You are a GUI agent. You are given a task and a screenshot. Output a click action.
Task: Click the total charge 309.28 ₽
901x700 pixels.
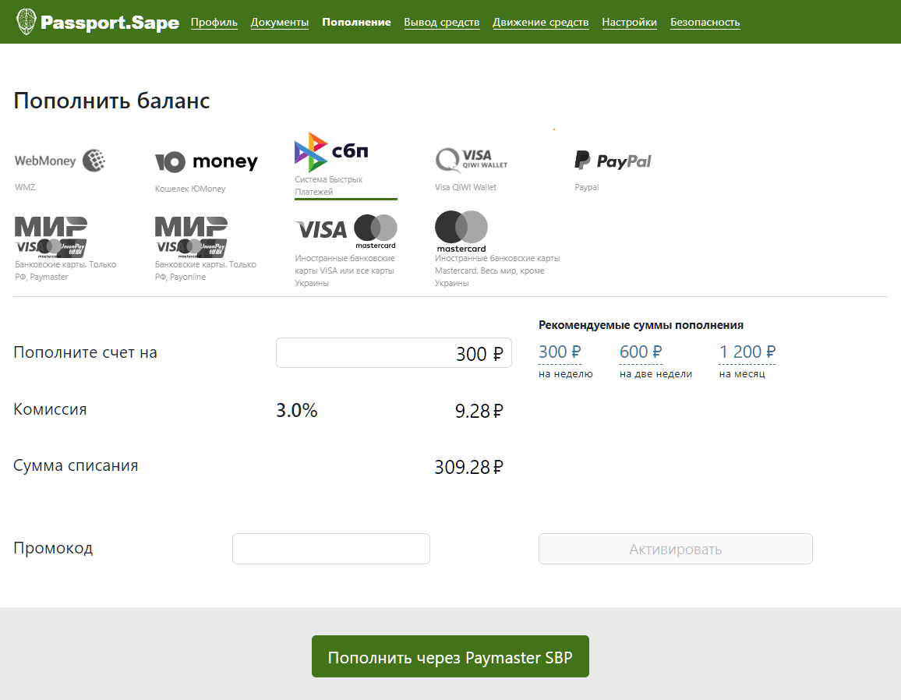(x=468, y=467)
